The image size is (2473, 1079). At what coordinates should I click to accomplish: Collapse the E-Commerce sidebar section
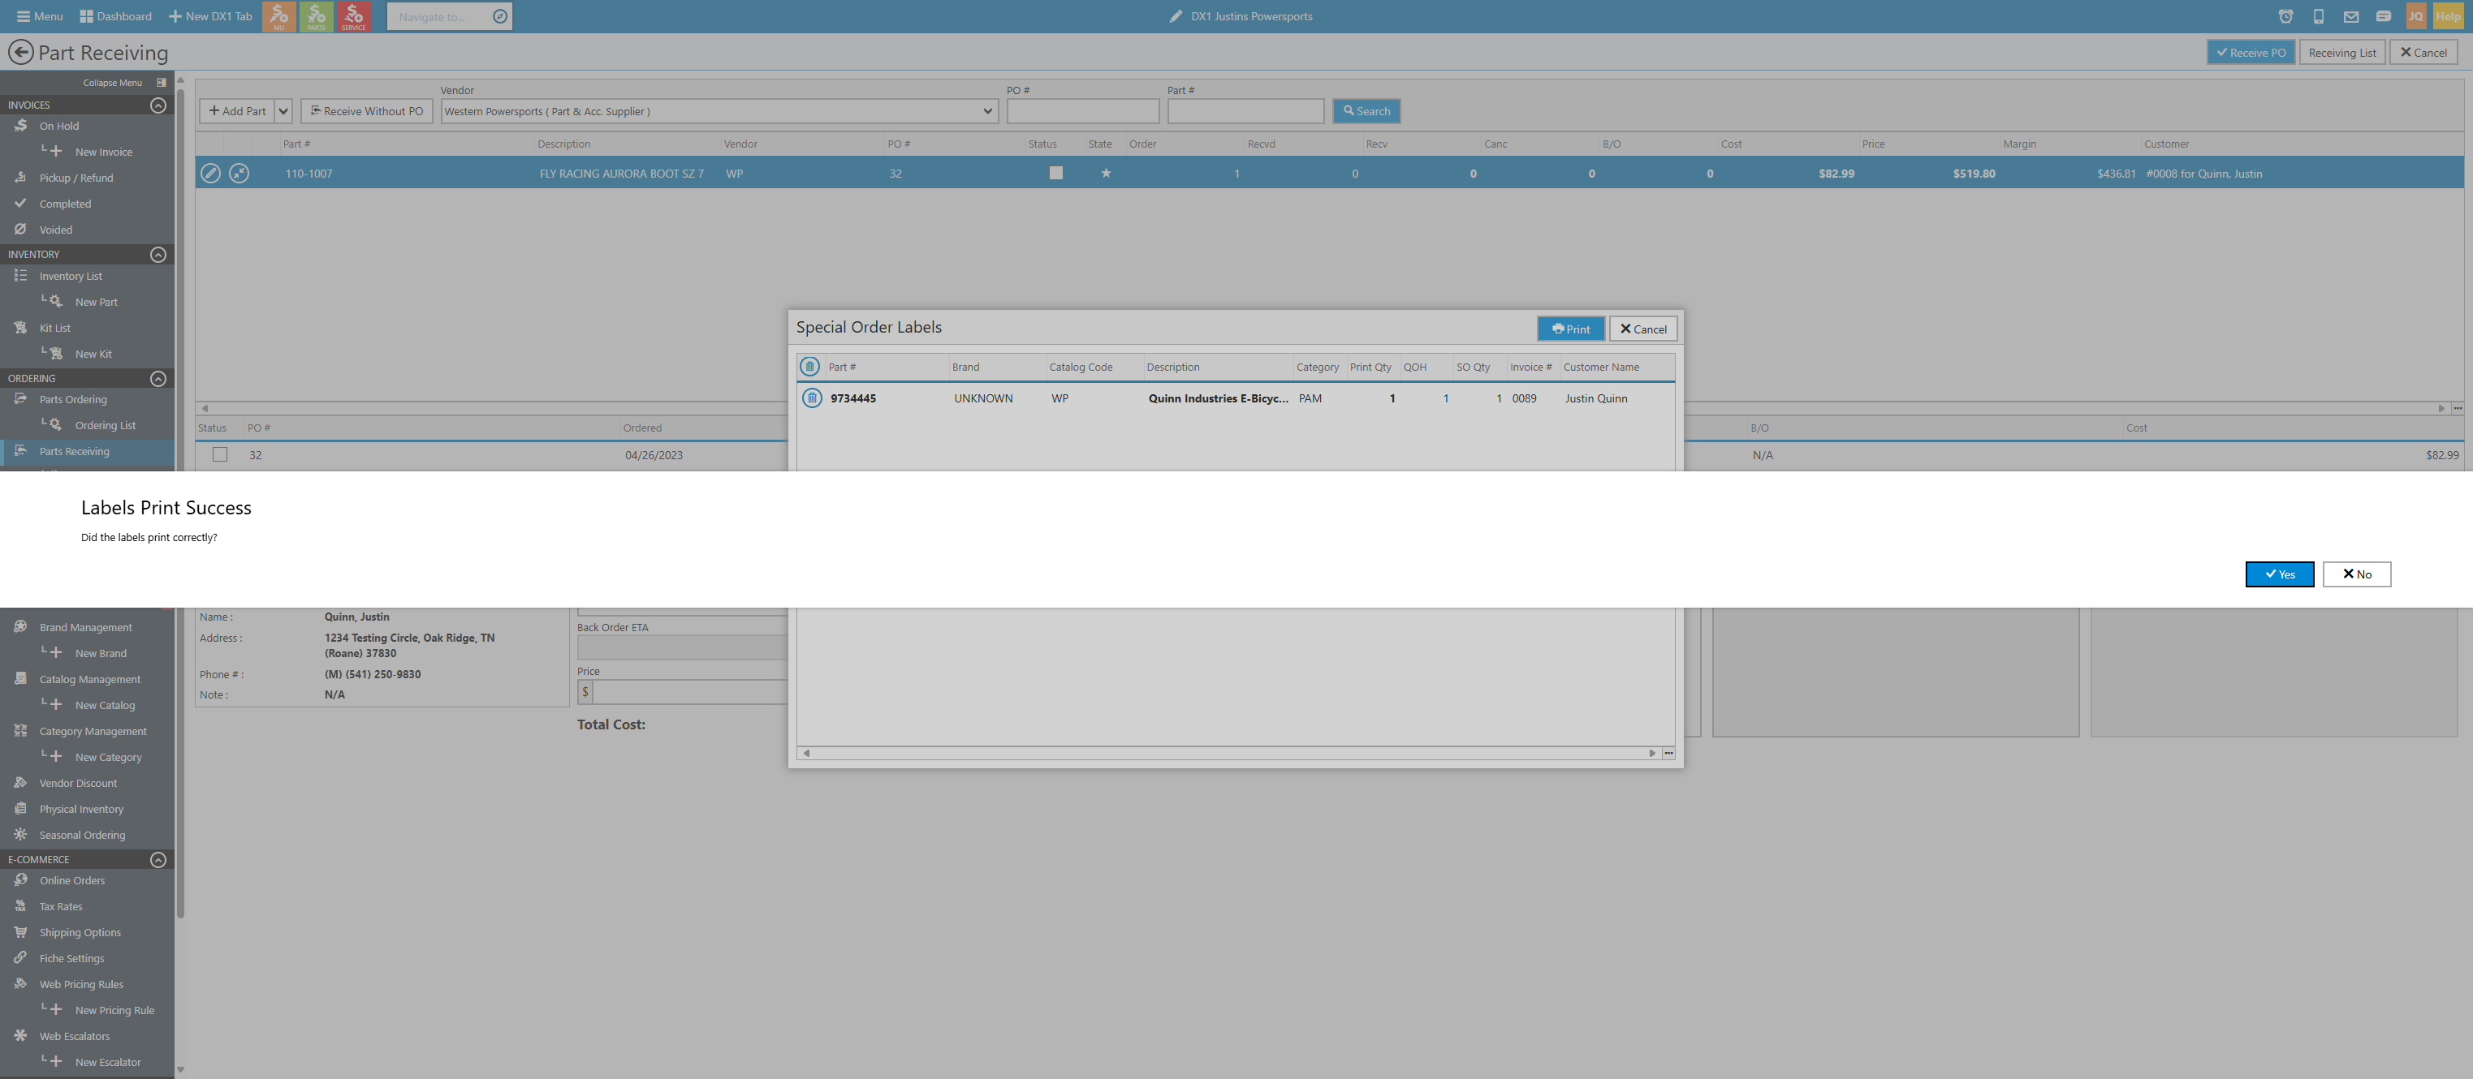coord(158,859)
